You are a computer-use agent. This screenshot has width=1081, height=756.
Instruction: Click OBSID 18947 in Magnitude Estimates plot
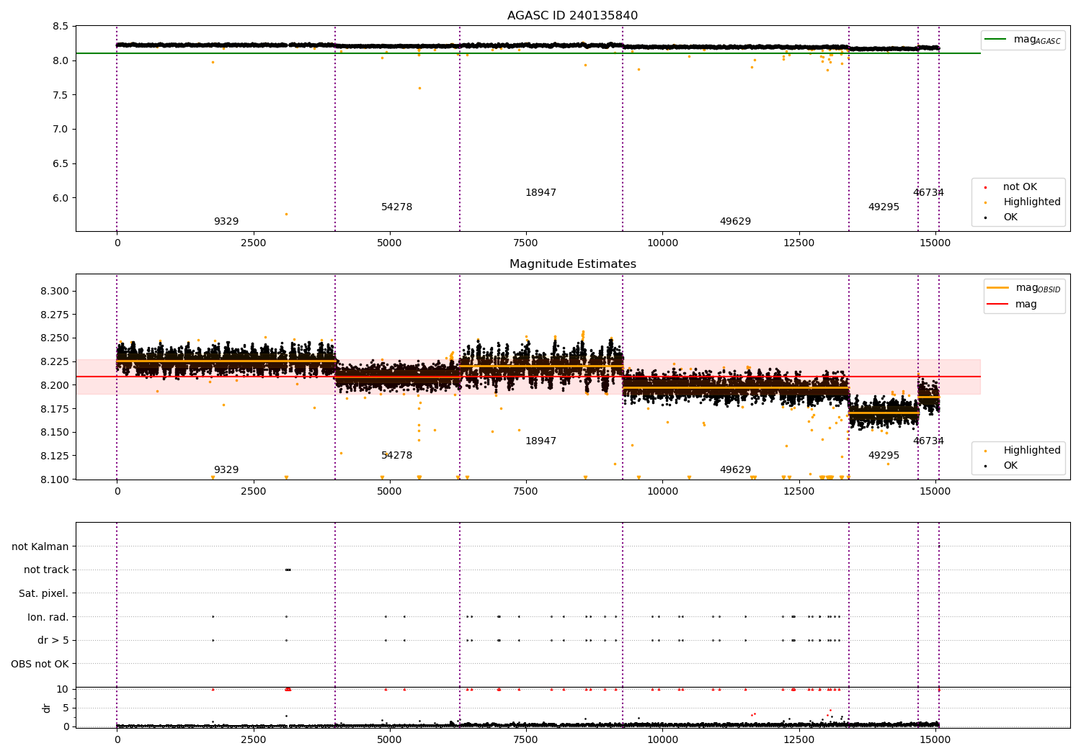(540, 441)
